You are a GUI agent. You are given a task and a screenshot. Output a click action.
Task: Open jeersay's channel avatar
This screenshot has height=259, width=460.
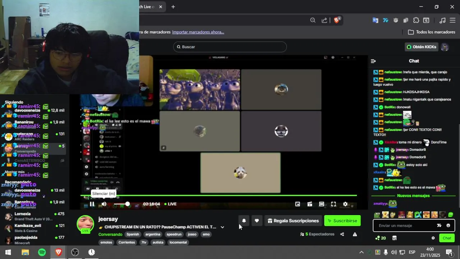(x=85, y=224)
